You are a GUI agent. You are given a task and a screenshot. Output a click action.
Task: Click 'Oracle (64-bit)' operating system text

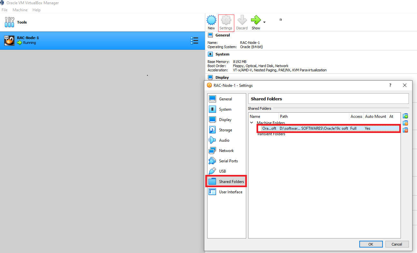(x=251, y=47)
